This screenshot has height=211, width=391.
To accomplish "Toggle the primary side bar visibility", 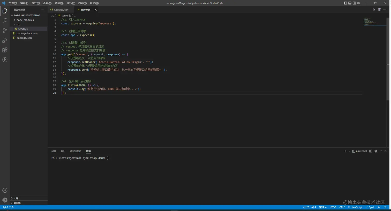I will (x=345, y=3).
